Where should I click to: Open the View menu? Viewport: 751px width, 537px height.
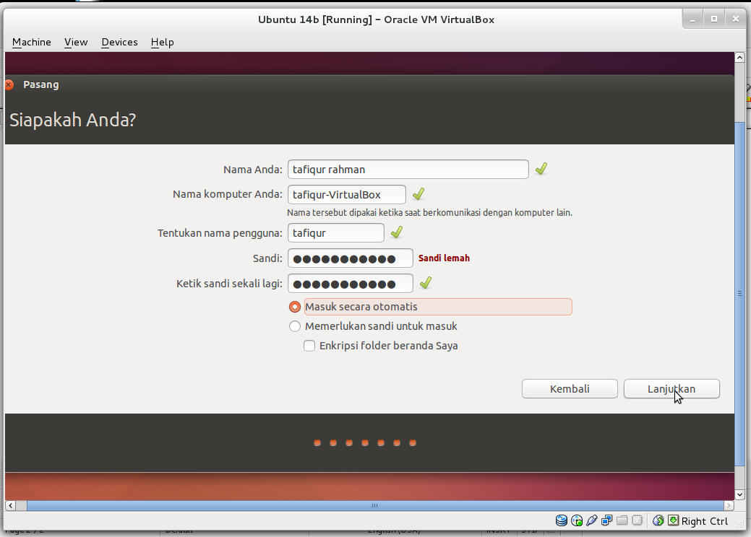(75, 42)
